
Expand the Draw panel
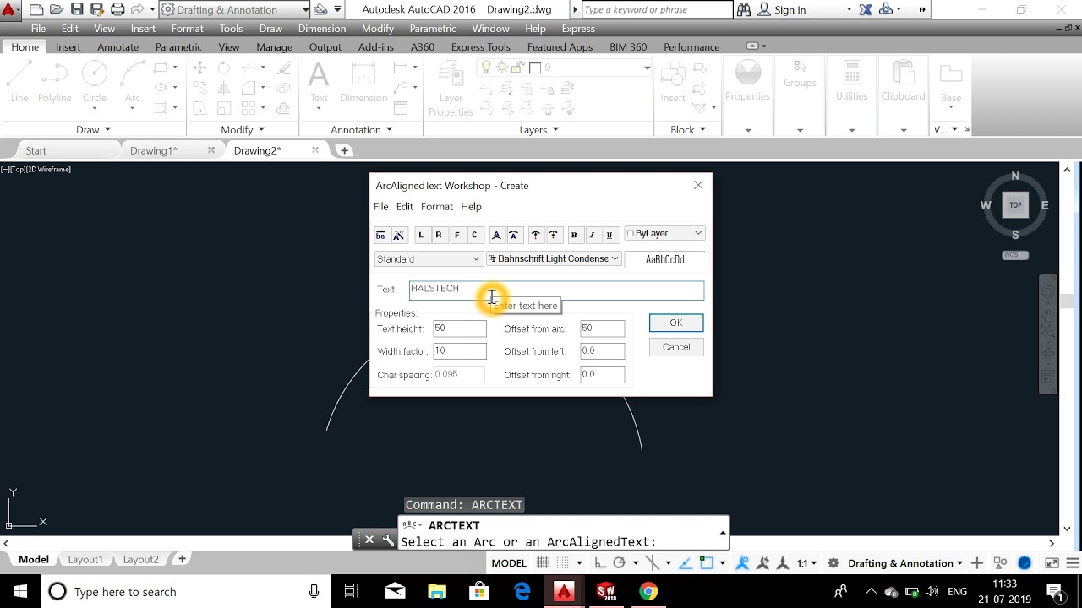[x=93, y=130]
